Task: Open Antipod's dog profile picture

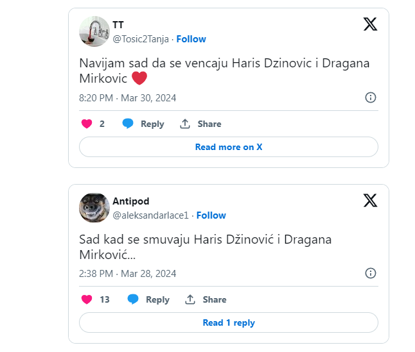Action: pyautogui.click(x=94, y=208)
